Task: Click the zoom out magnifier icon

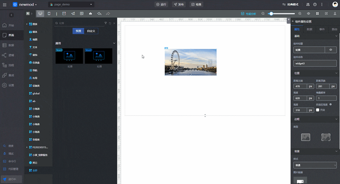Action: click(x=263, y=14)
